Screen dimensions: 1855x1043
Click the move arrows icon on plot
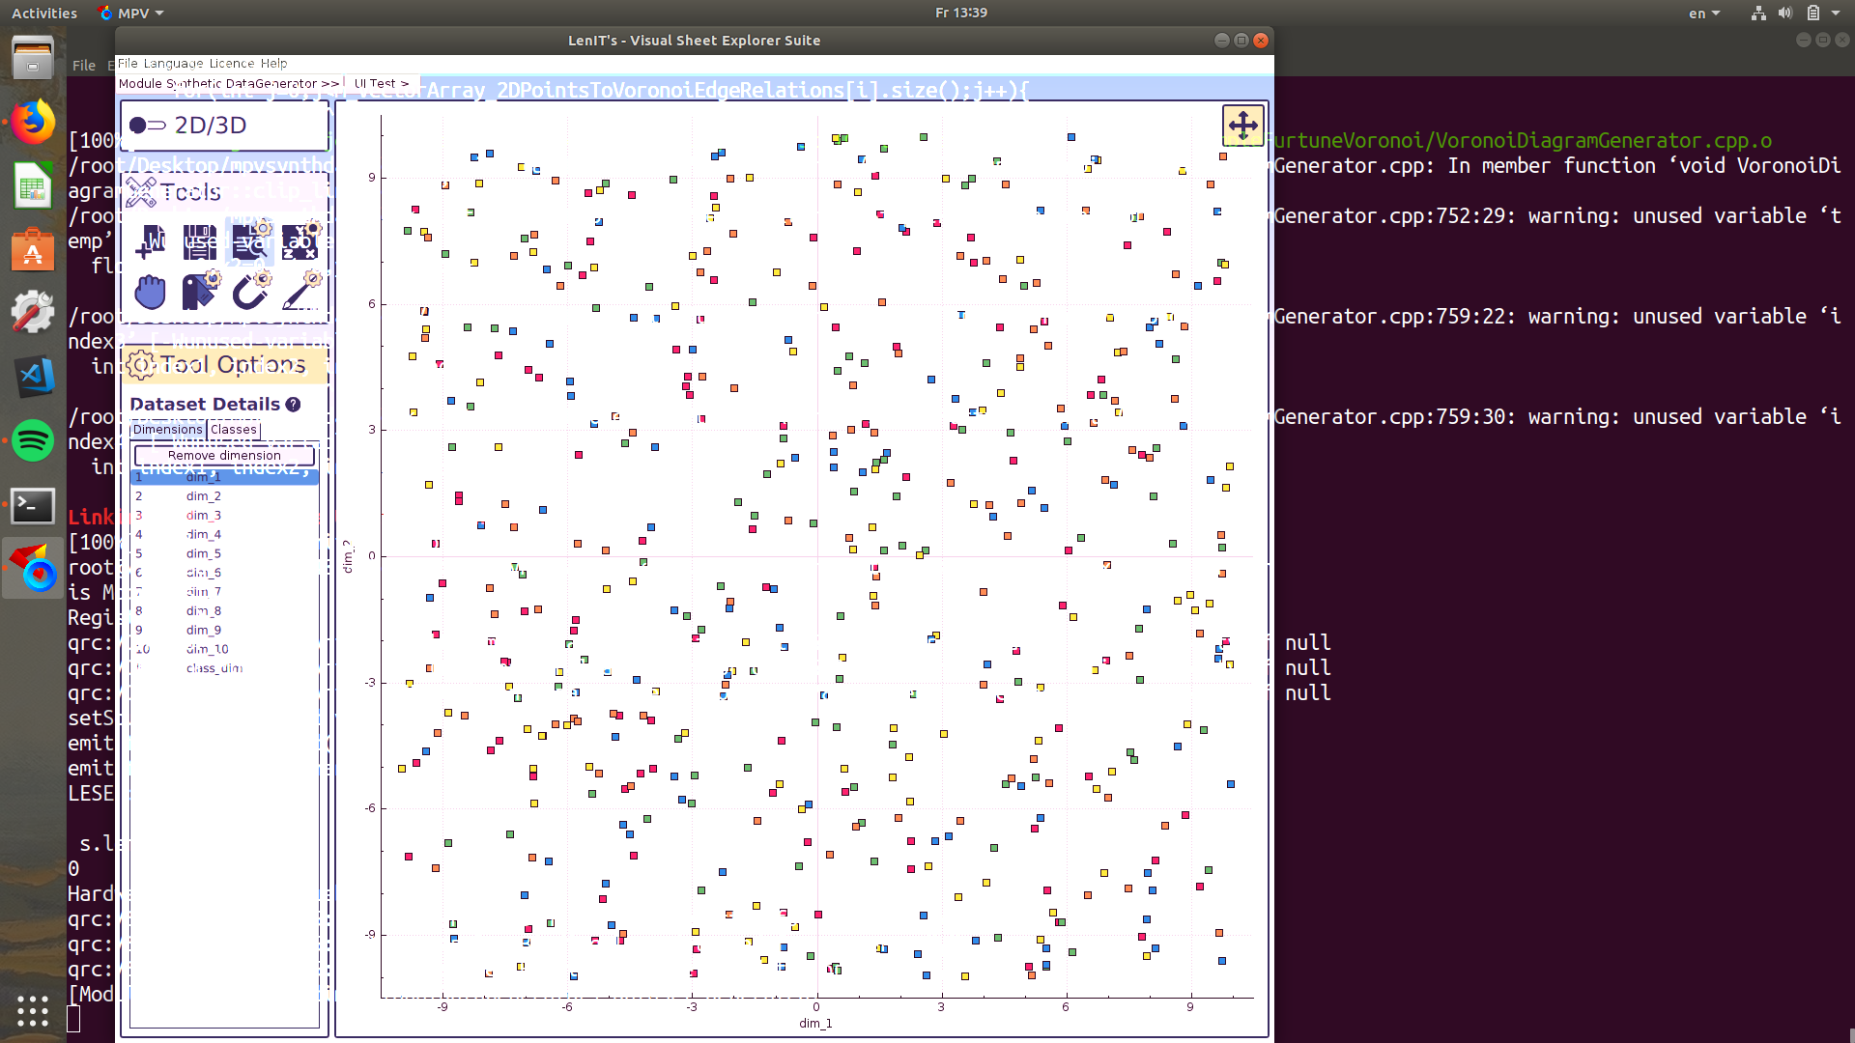1242,126
